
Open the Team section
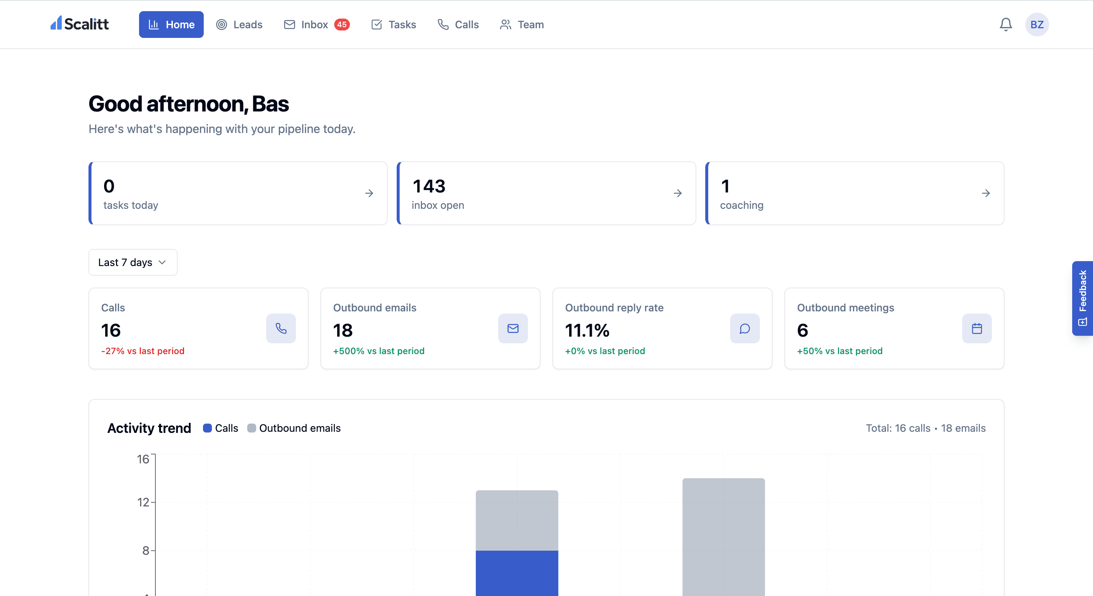[x=521, y=25]
